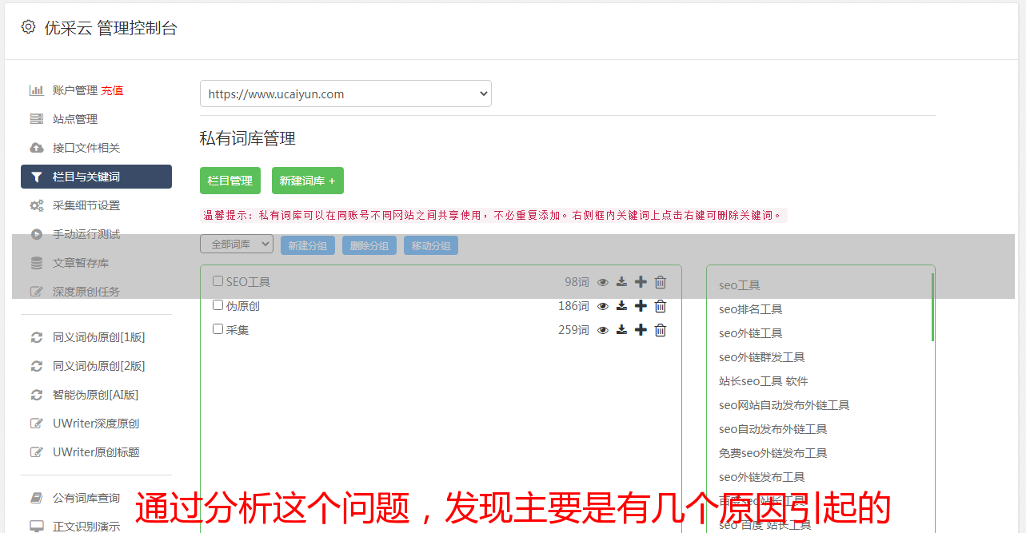Select the 栏目与关键词 sidebar item

96,177
